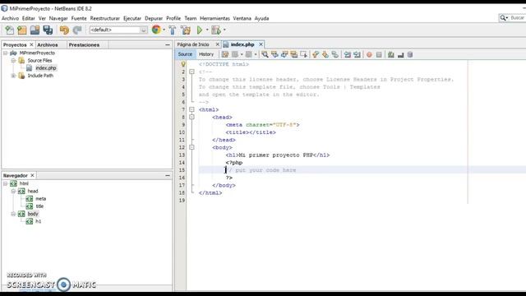Viewport: 526px width, 296px height.
Task: Click the Comment icon in editor toolbar
Action: coord(391,54)
